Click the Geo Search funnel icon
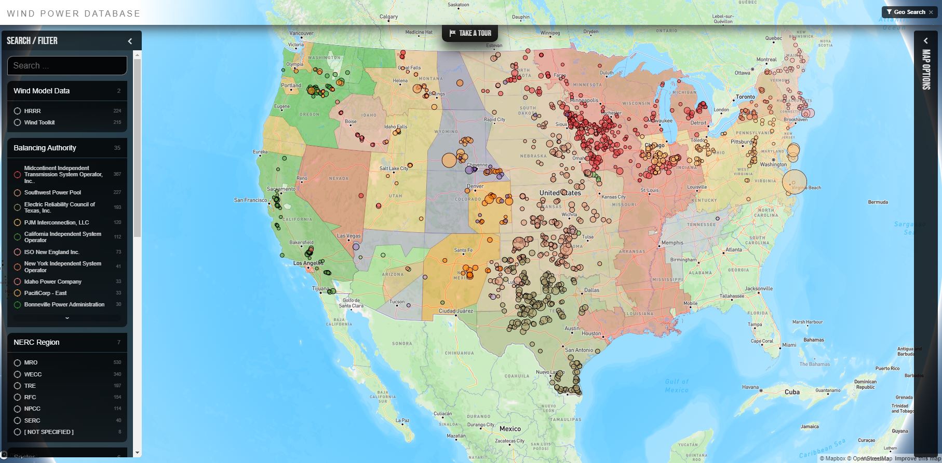 (889, 12)
